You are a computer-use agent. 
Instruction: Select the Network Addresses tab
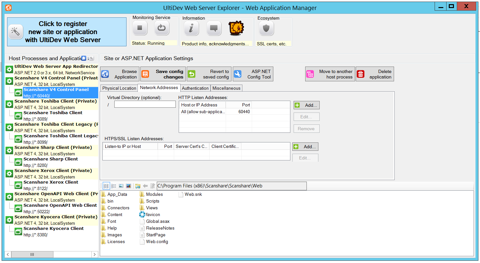pos(159,88)
